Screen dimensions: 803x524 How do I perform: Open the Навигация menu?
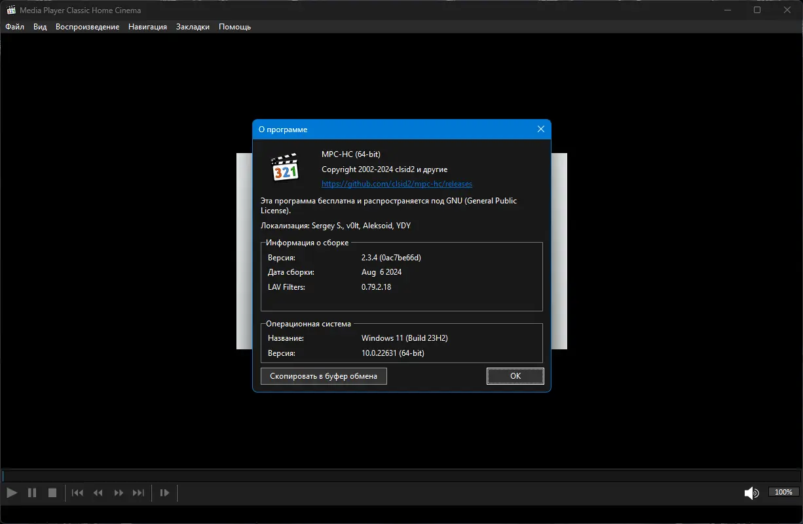coord(147,27)
